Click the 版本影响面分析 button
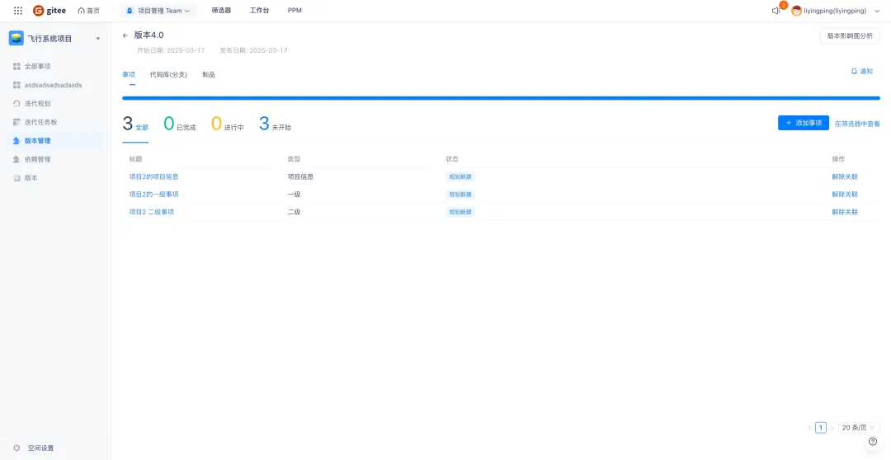This screenshot has width=891, height=460. click(850, 35)
